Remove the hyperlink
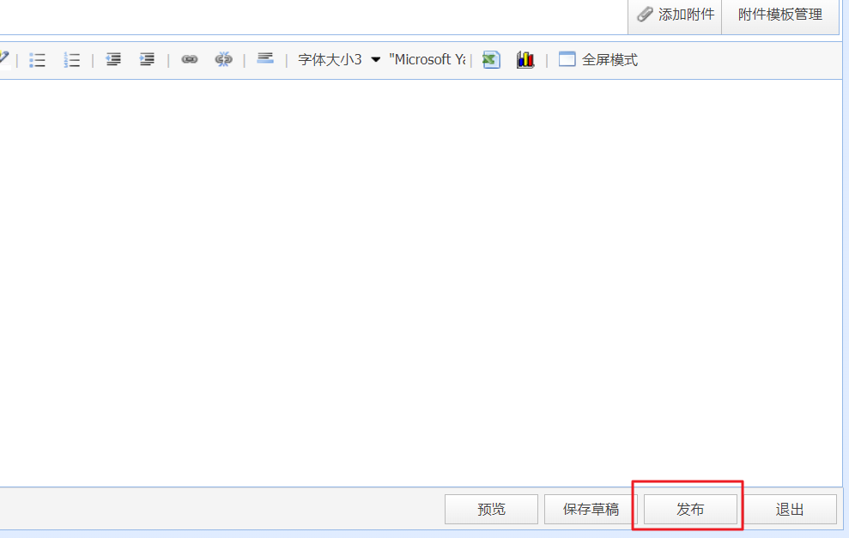The height and width of the screenshot is (538, 849). click(223, 59)
